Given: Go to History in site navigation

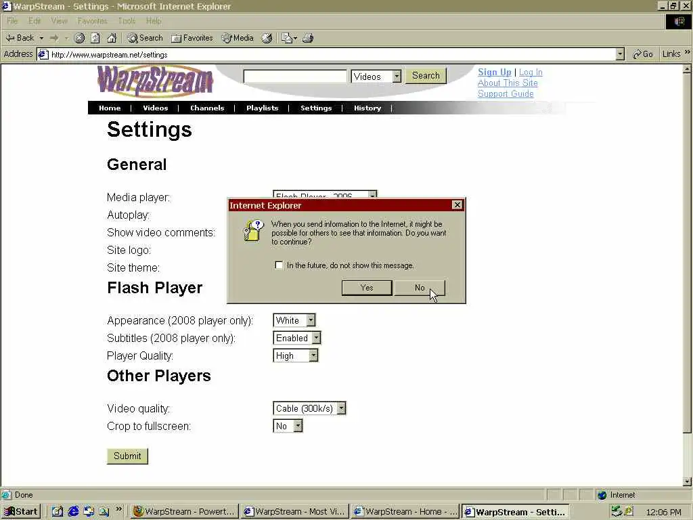Looking at the screenshot, I should (367, 108).
